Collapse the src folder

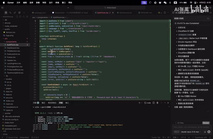(6, 39)
